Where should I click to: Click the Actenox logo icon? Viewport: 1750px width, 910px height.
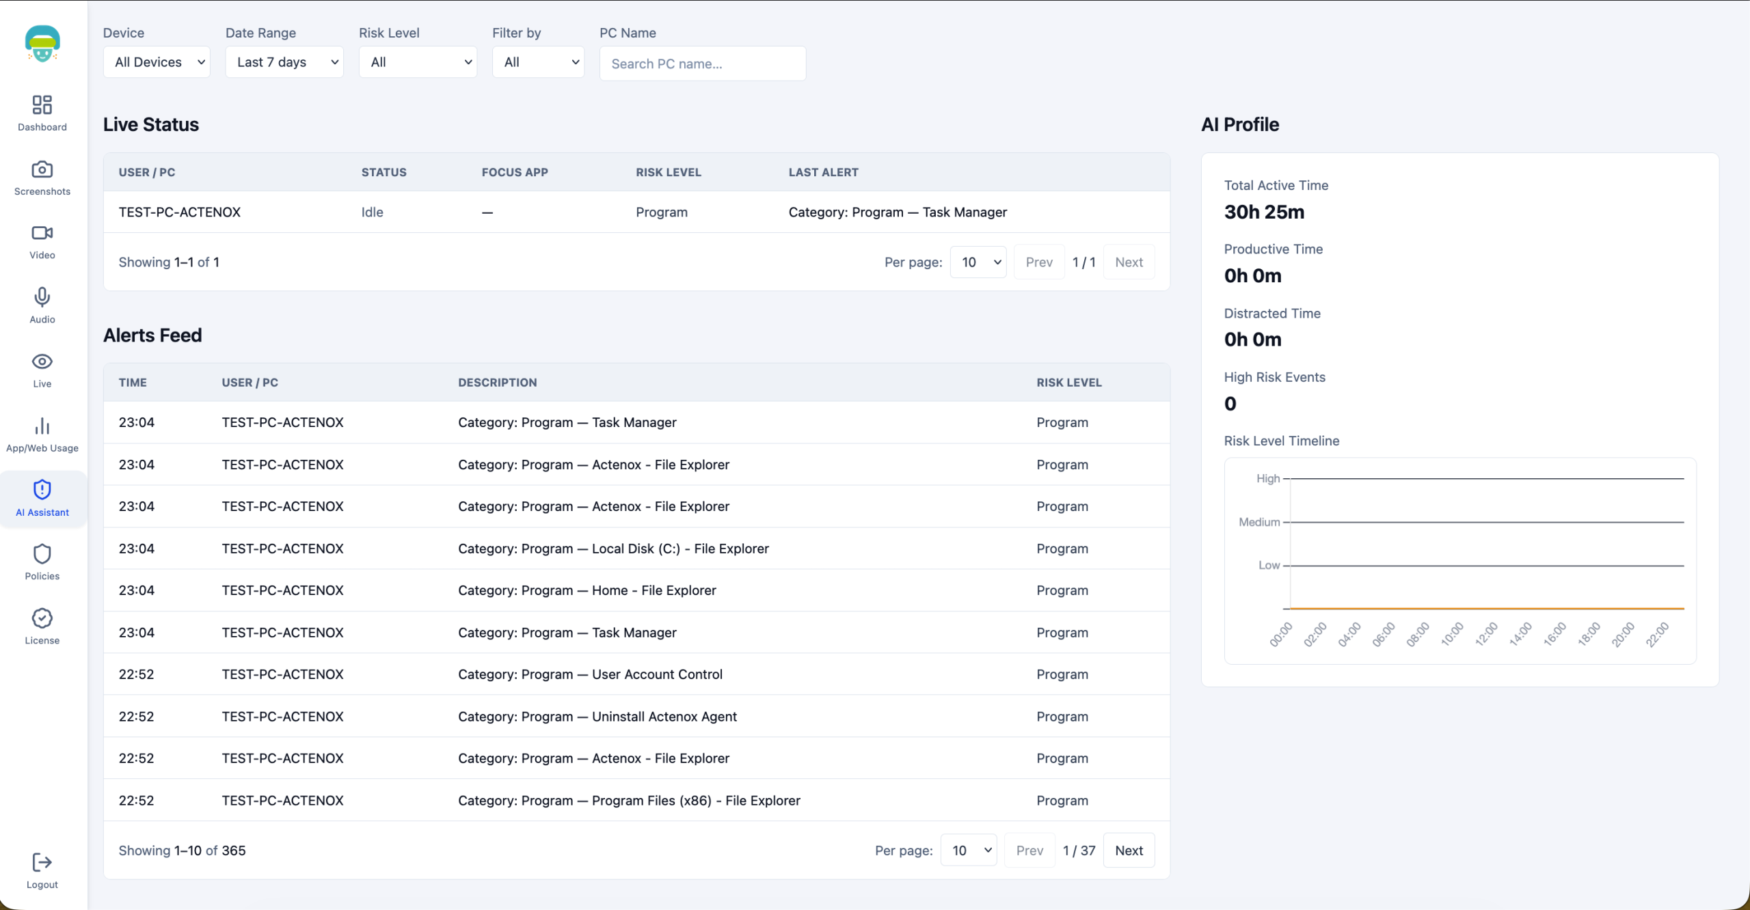pos(42,44)
